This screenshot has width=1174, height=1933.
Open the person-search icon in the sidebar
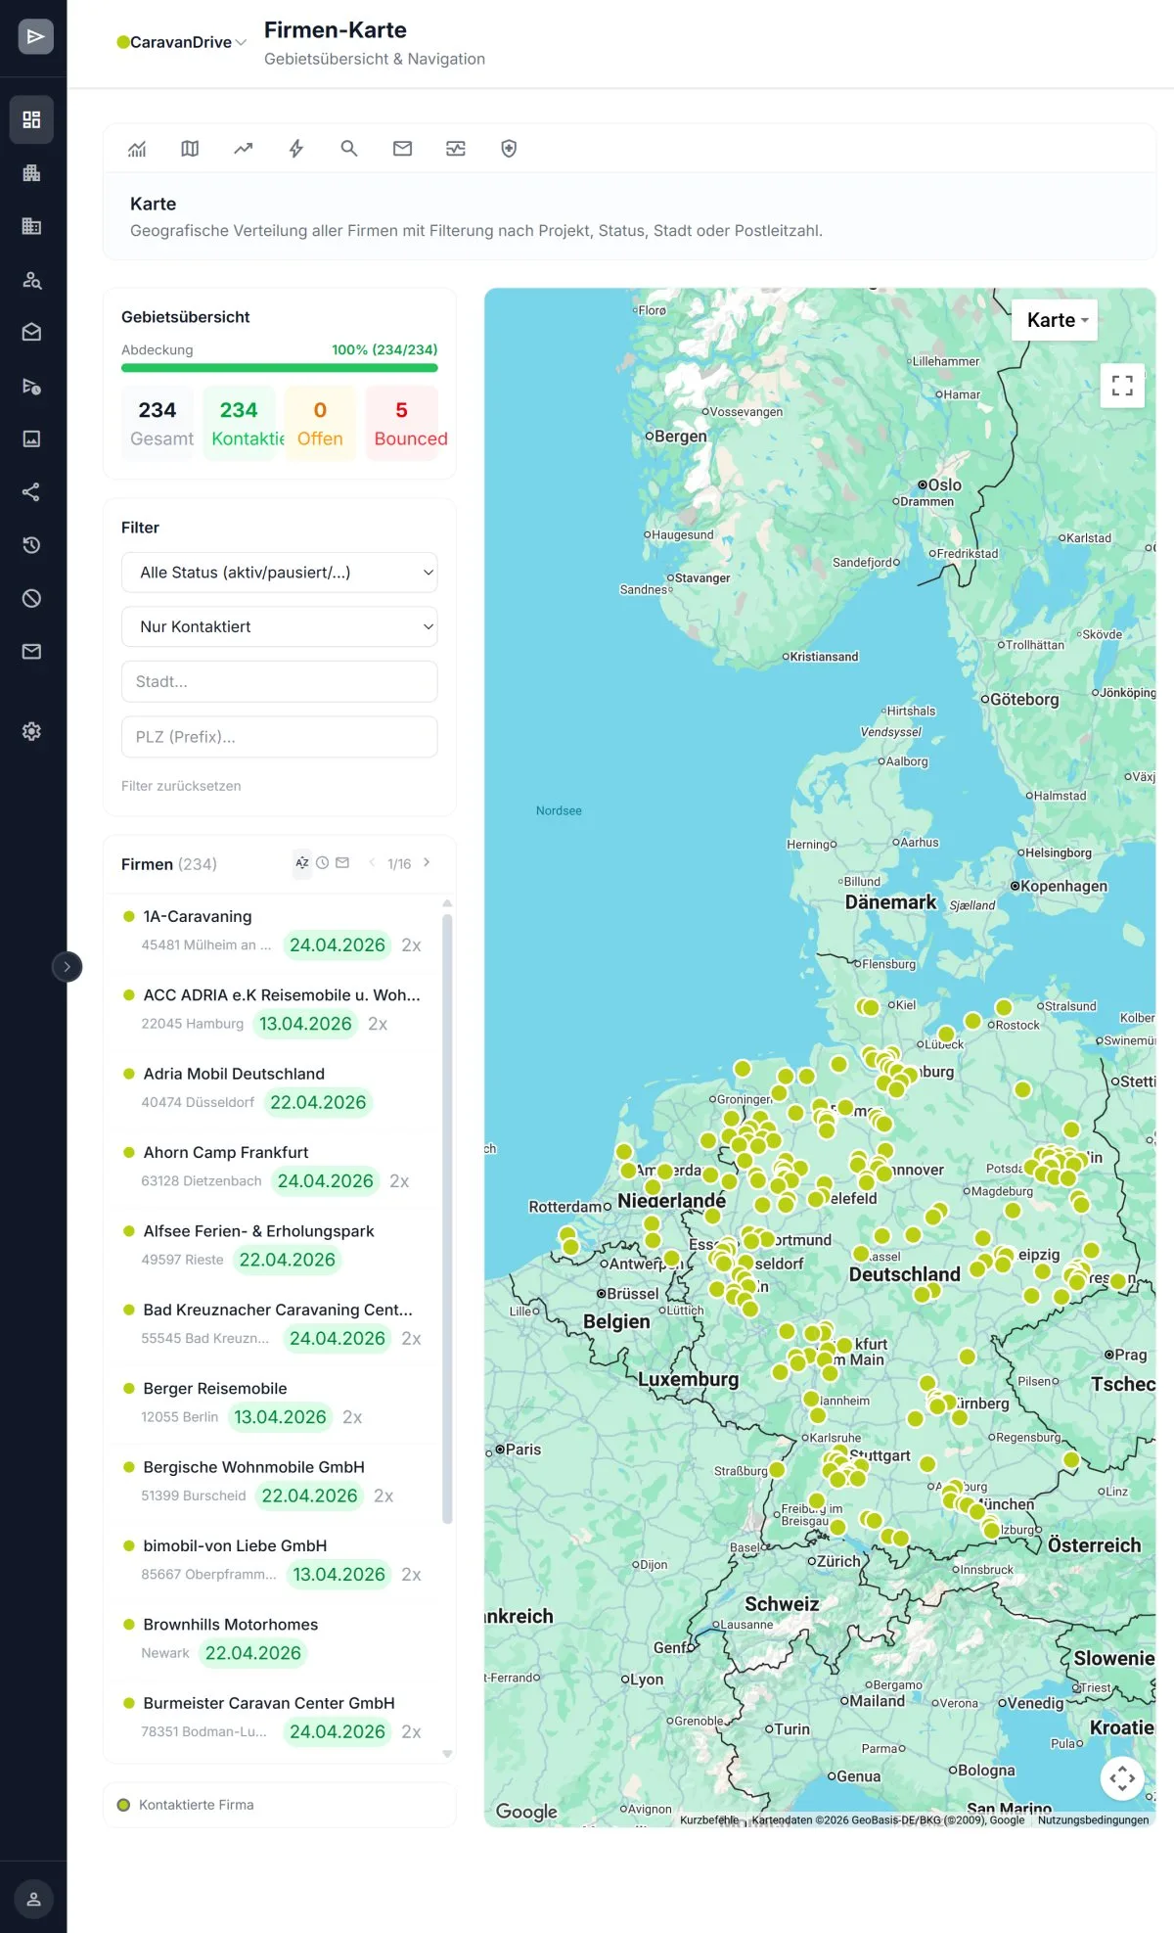32,280
